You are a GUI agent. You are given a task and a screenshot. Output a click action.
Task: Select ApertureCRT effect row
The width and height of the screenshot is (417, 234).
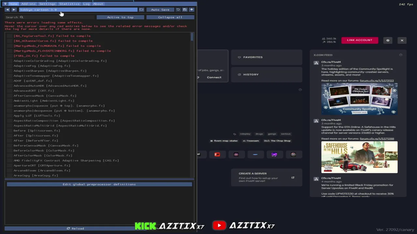42,165
